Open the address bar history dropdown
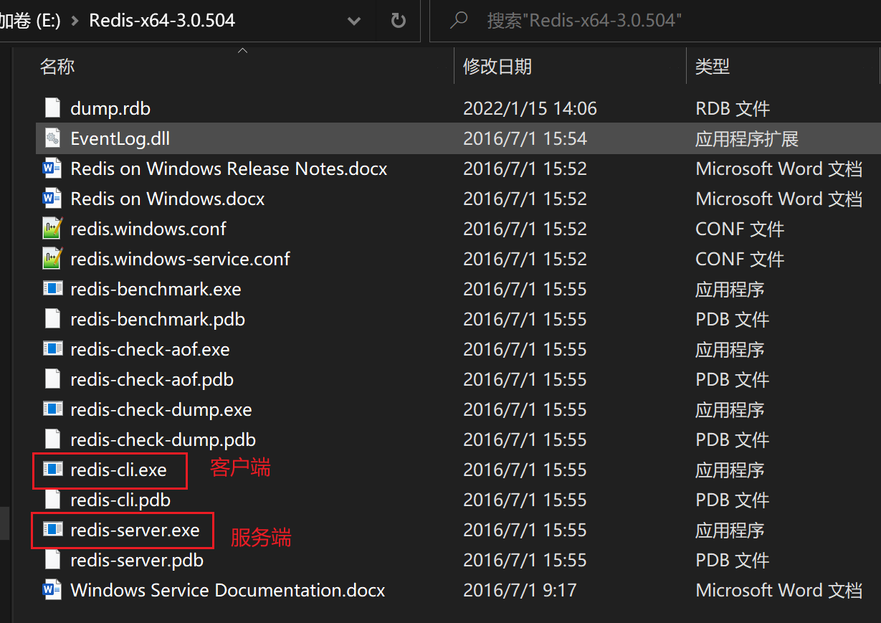The width and height of the screenshot is (881, 623). (354, 21)
